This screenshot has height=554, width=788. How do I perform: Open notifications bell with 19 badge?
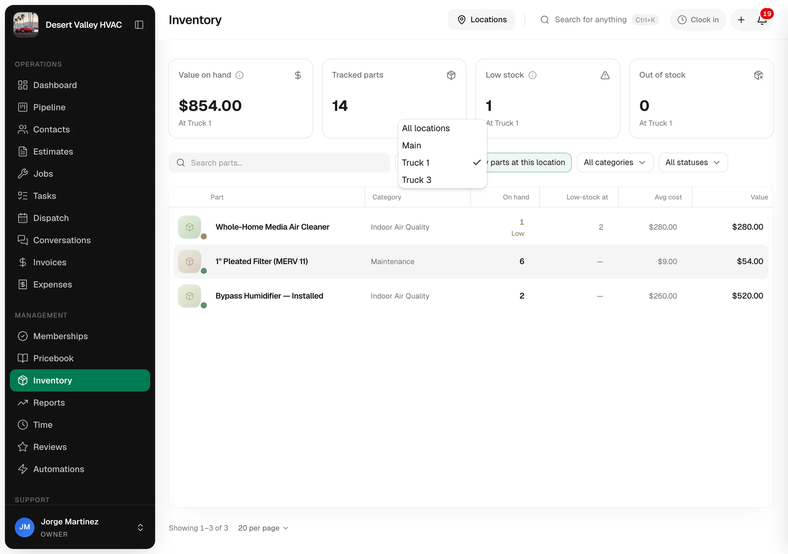point(762,20)
